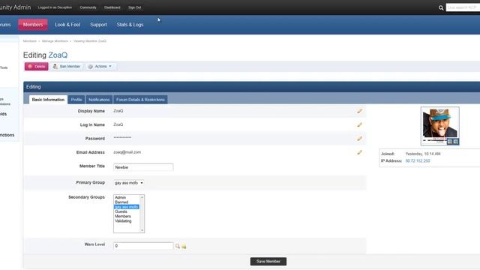Select Admin in Secondary Groups list
480x270 pixels.
(x=120, y=197)
